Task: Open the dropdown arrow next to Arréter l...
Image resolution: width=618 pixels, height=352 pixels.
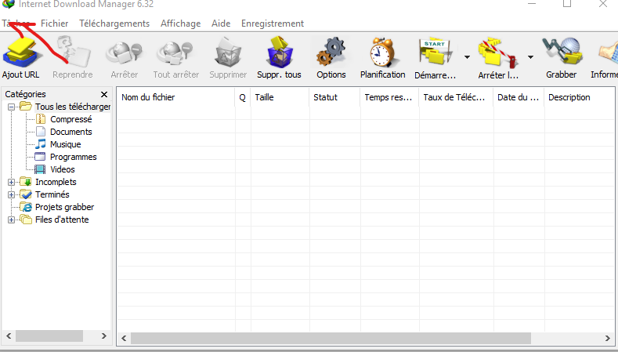Action: [530, 57]
